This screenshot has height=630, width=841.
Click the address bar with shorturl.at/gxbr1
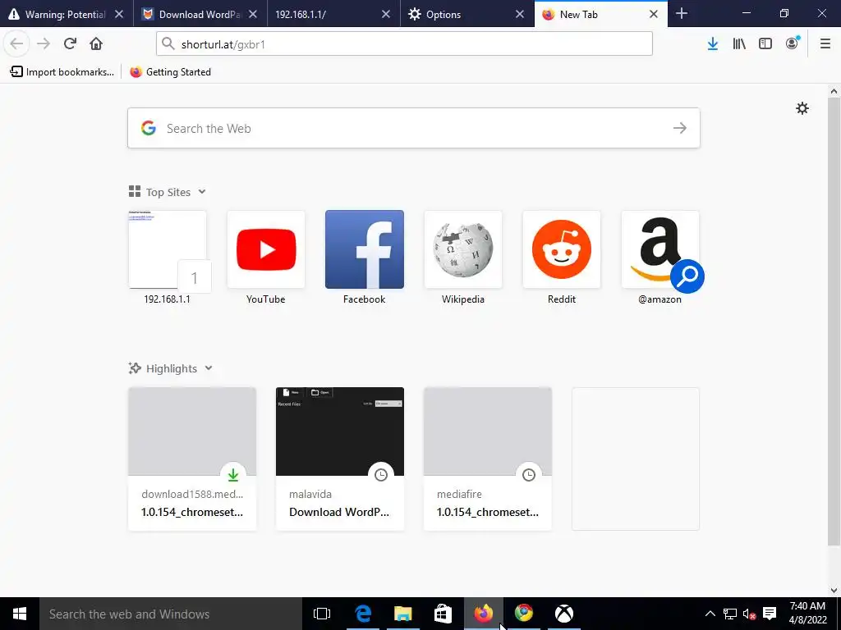pos(404,43)
